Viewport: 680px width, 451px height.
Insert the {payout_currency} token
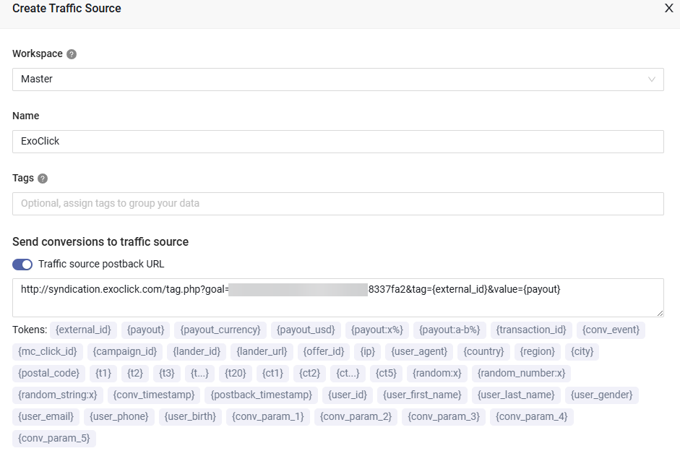[x=220, y=330]
